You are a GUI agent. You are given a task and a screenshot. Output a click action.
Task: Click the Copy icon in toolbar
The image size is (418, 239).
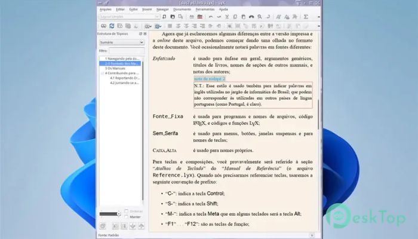(x=235, y=17)
